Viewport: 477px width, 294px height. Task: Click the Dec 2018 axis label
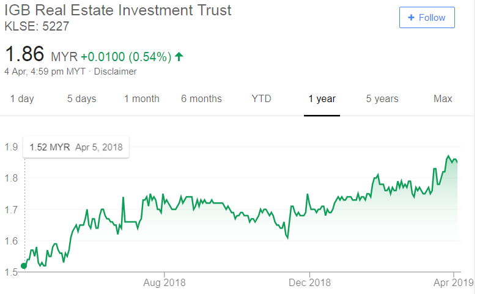309,282
